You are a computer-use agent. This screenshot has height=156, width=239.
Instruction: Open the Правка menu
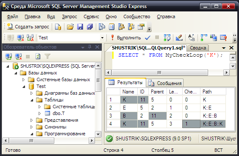pos(33,16)
